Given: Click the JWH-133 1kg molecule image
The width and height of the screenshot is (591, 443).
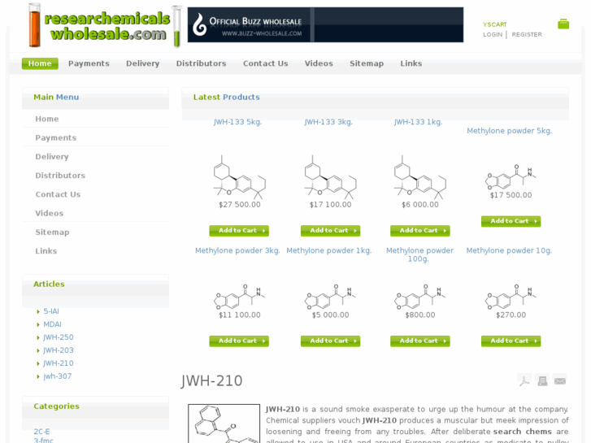Looking at the screenshot, I should 420,177.
